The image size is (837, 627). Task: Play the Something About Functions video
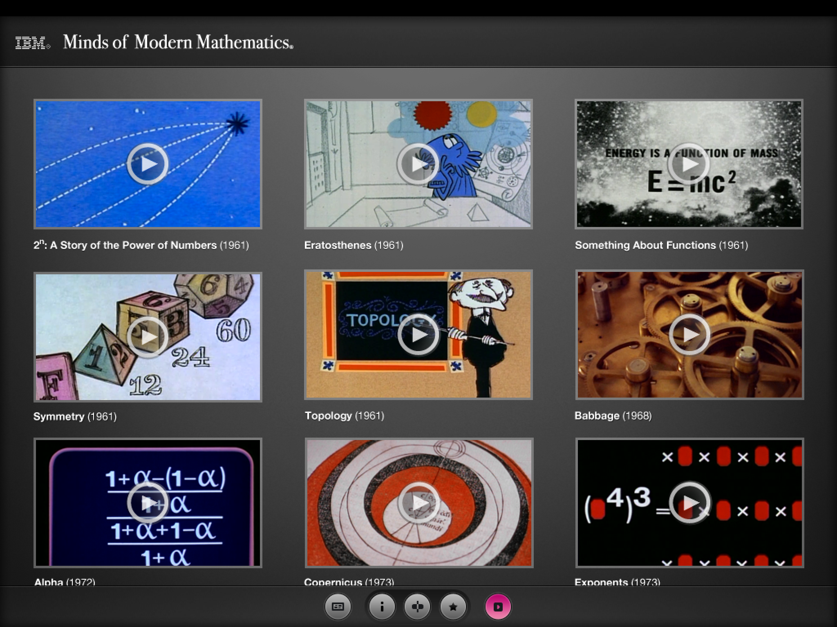(689, 164)
